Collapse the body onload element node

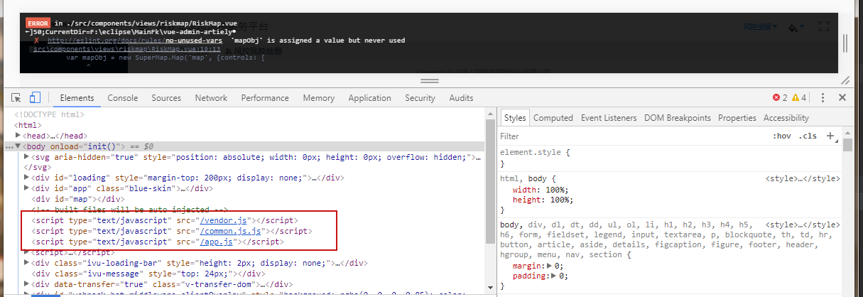click(18, 146)
